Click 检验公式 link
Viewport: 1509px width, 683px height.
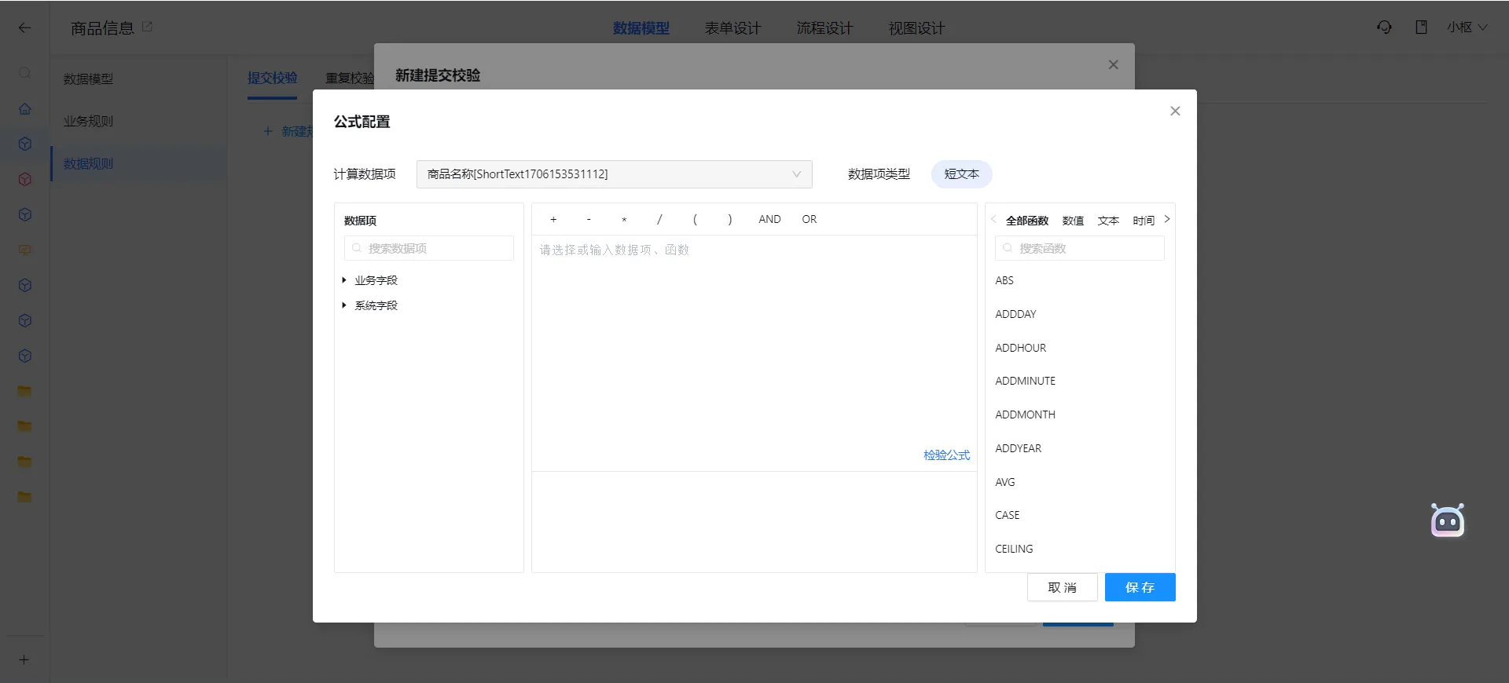tap(946, 455)
